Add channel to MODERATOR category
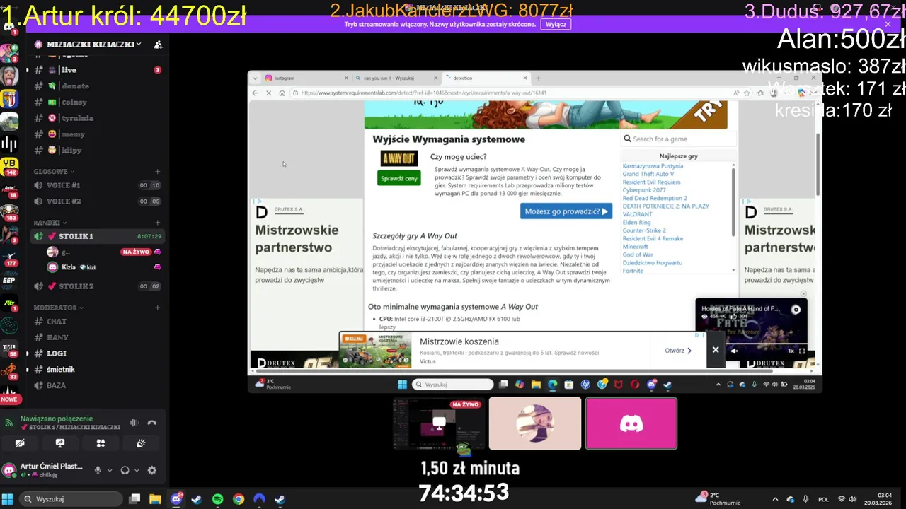This screenshot has height=509, width=906. 157,308
